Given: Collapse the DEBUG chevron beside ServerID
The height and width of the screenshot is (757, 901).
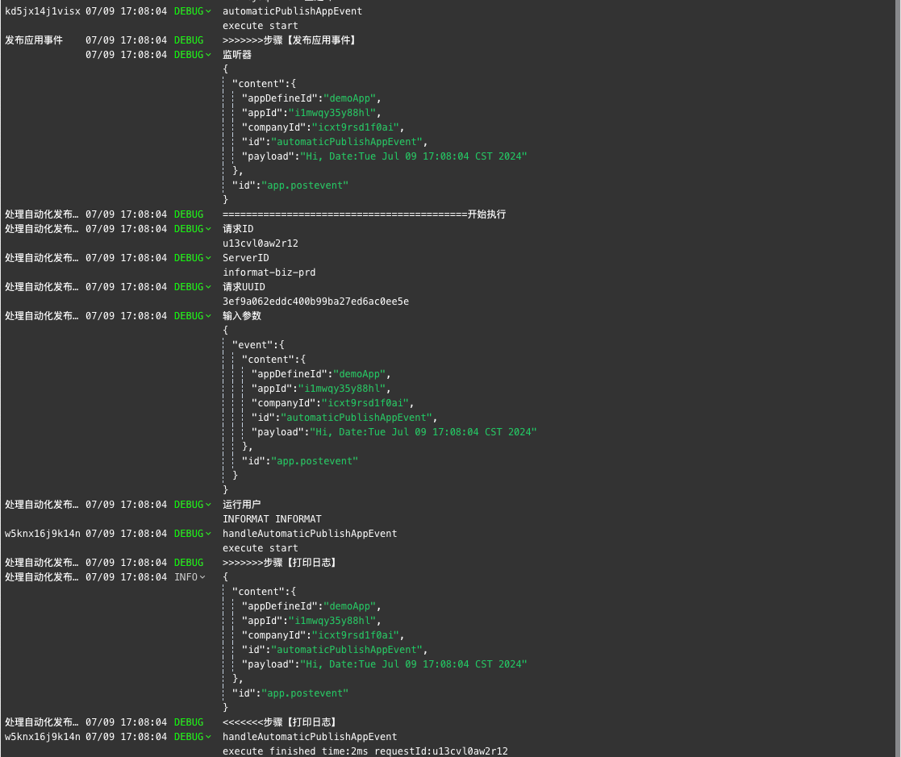Looking at the screenshot, I should [209, 258].
